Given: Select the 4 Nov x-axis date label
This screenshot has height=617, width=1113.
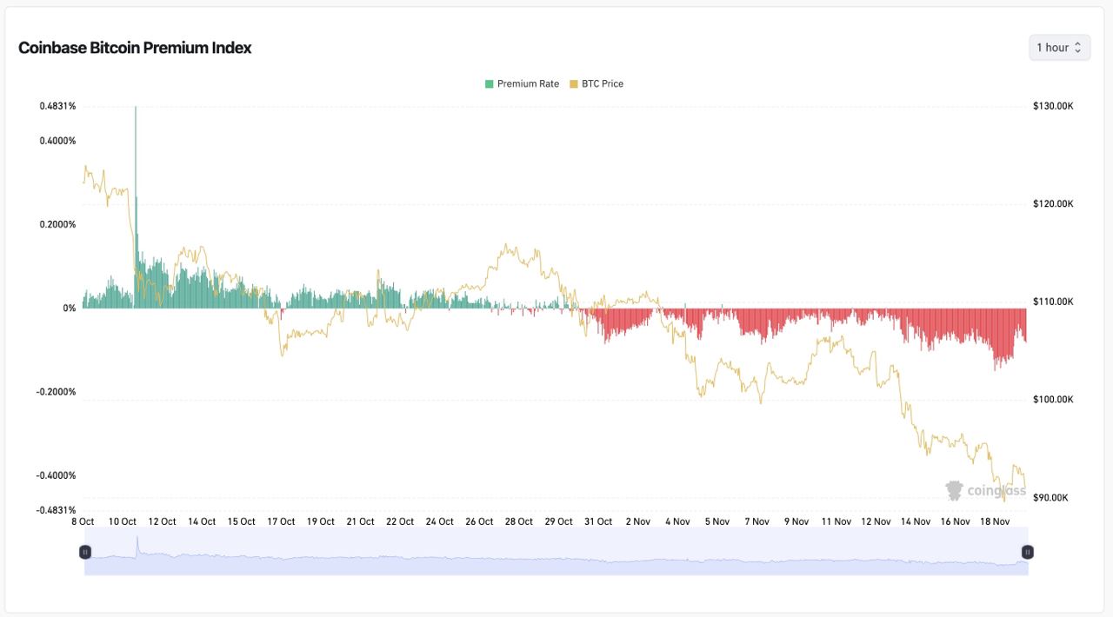Looking at the screenshot, I should click(x=677, y=521).
